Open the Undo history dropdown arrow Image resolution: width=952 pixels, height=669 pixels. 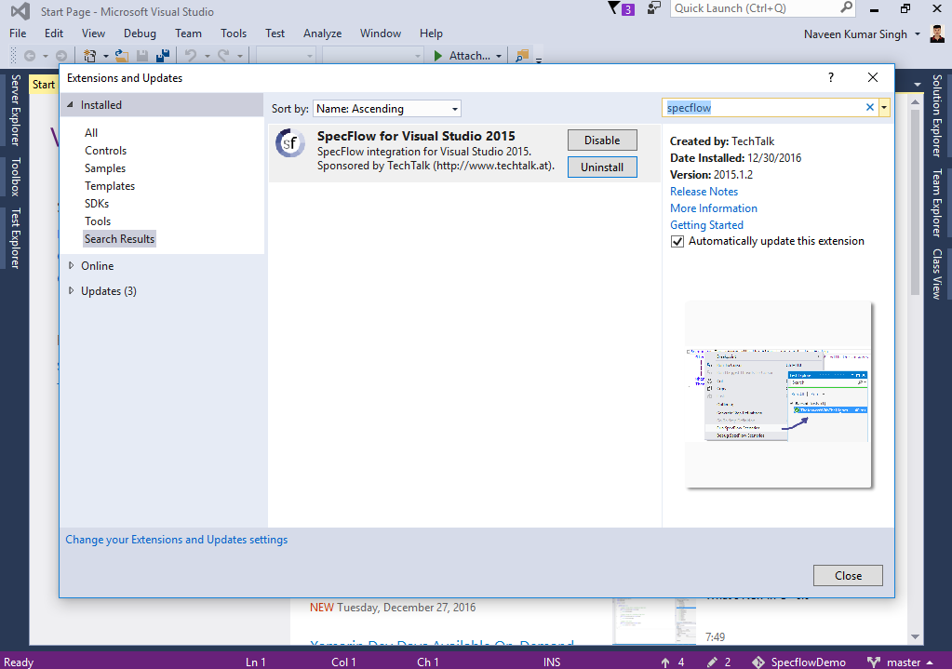pyautogui.click(x=207, y=56)
